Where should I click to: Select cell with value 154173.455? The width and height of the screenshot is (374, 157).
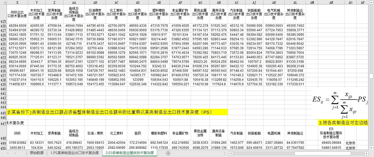click(95, 84)
